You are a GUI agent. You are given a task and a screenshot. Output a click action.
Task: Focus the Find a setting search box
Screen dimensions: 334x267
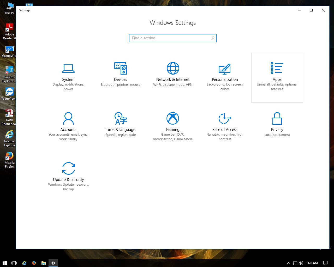coord(172,38)
